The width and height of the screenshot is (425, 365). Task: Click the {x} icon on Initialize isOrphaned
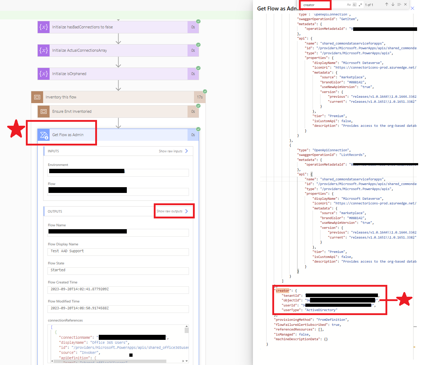(43, 74)
